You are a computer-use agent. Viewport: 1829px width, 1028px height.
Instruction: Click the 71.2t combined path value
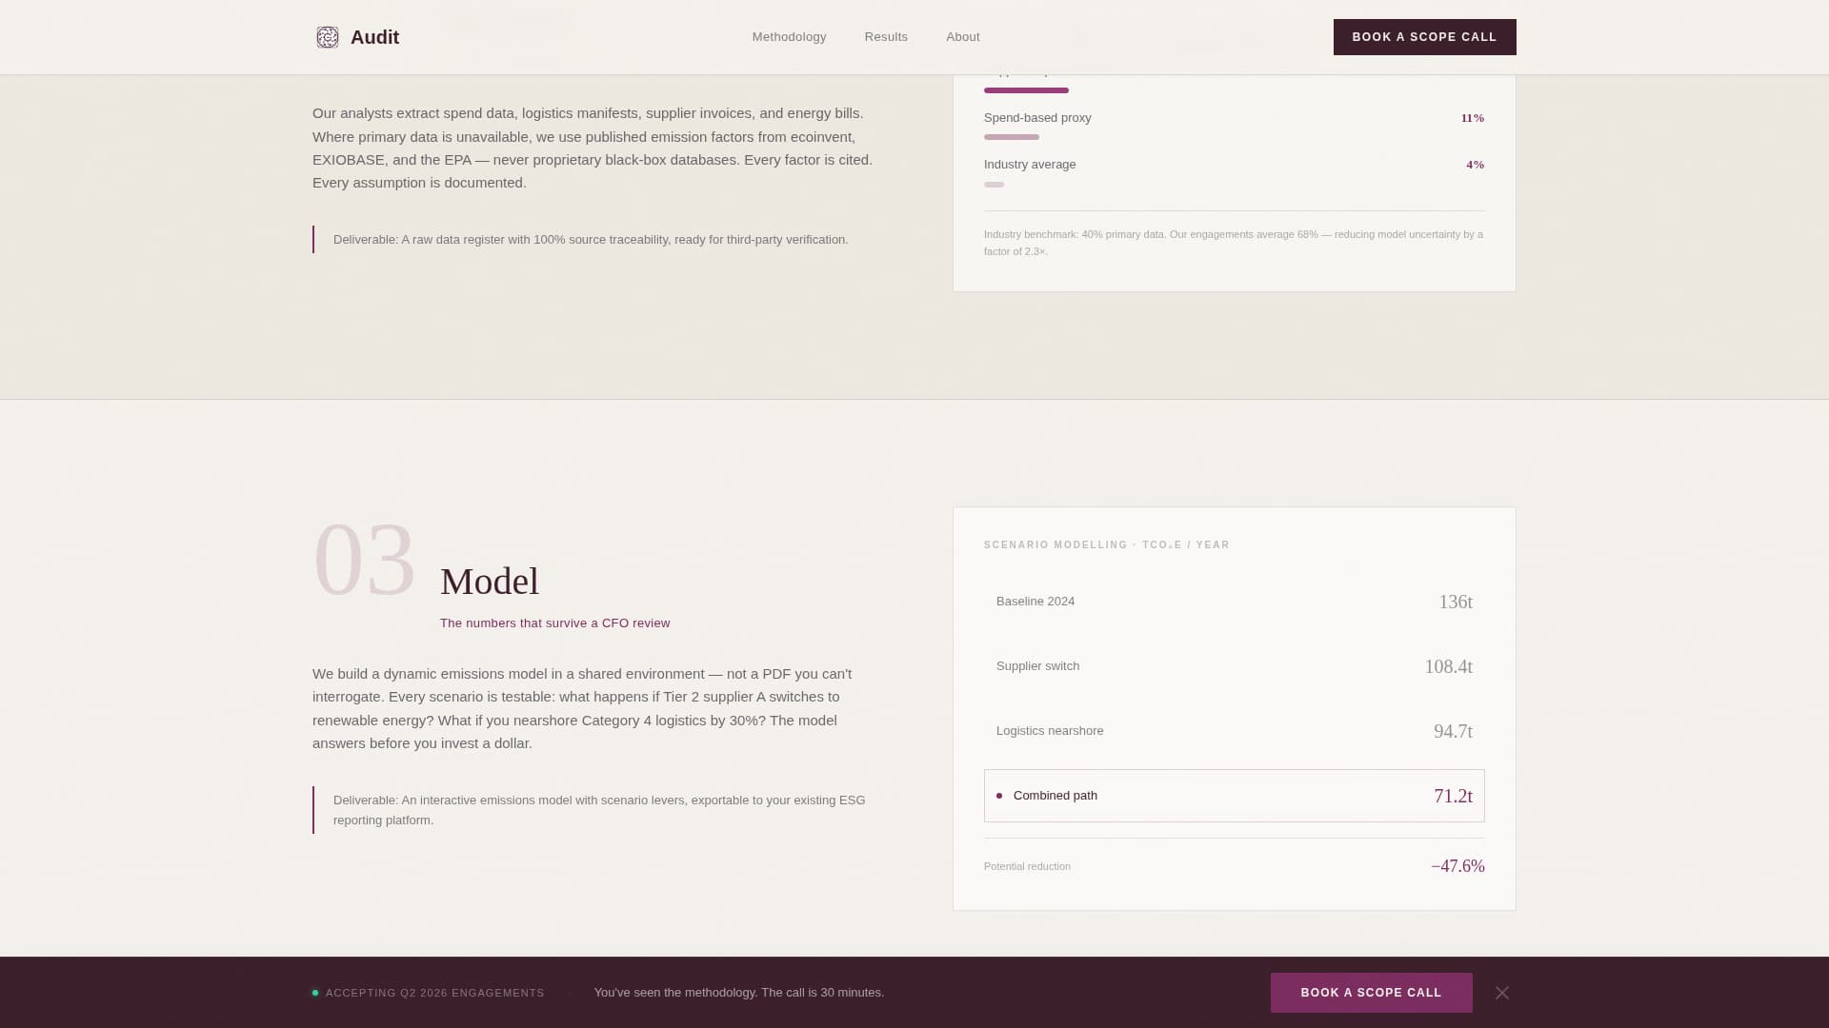pyautogui.click(x=1453, y=796)
